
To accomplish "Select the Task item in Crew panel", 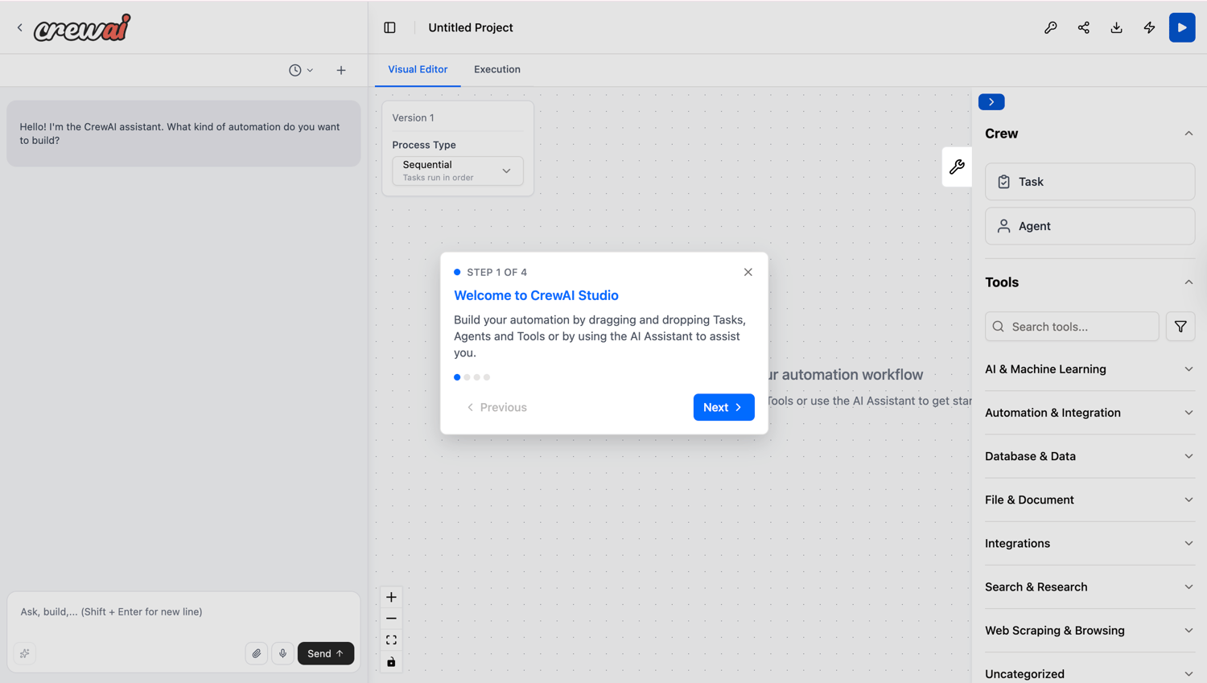I will (x=1090, y=182).
